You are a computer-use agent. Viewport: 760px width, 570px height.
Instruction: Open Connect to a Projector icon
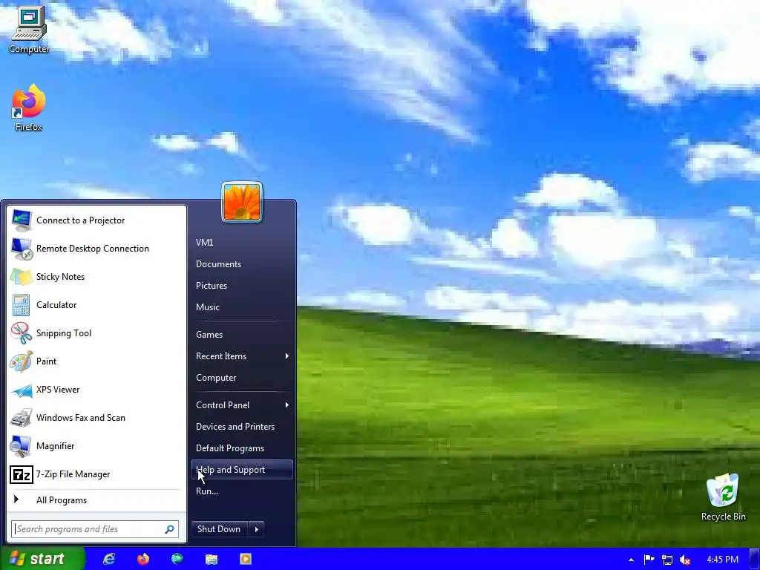click(x=22, y=220)
